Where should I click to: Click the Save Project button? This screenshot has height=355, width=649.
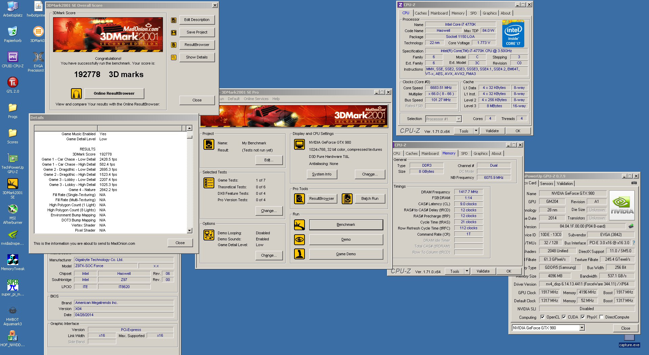tap(197, 32)
